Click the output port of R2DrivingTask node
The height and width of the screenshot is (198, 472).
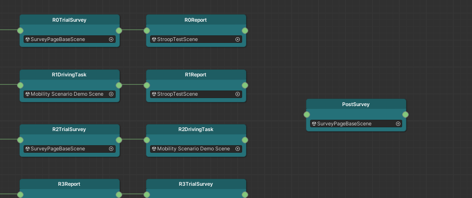click(245, 140)
